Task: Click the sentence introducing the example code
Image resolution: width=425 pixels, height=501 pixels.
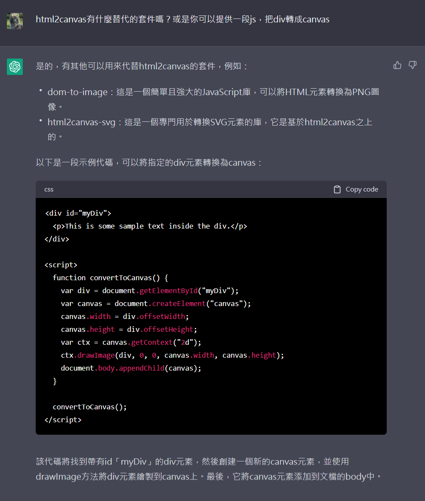Action: pos(149,163)
